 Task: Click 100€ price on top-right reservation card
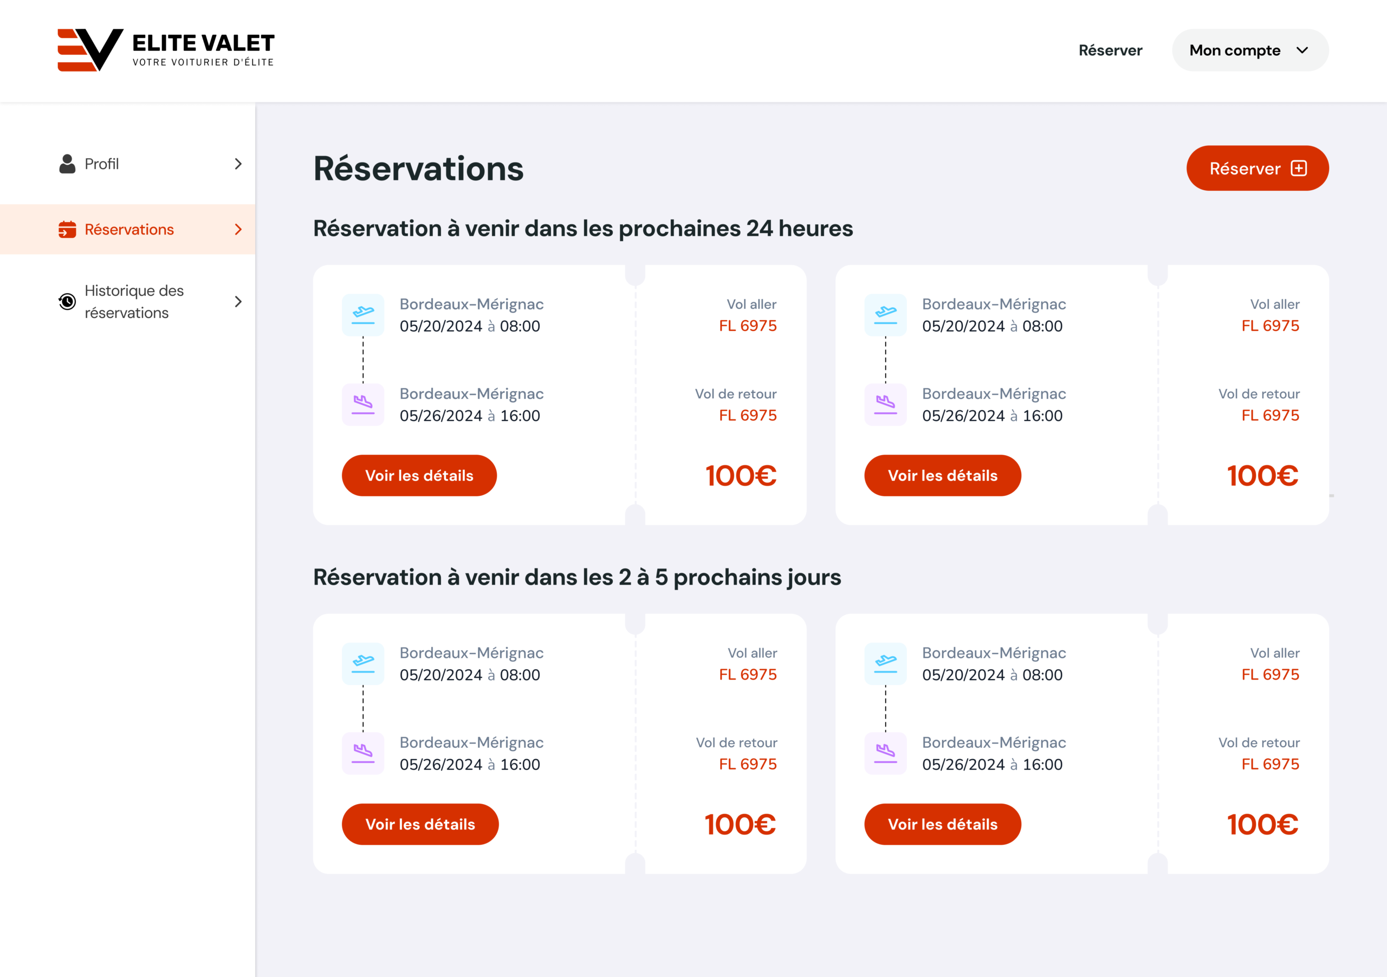pos(1262,476)
